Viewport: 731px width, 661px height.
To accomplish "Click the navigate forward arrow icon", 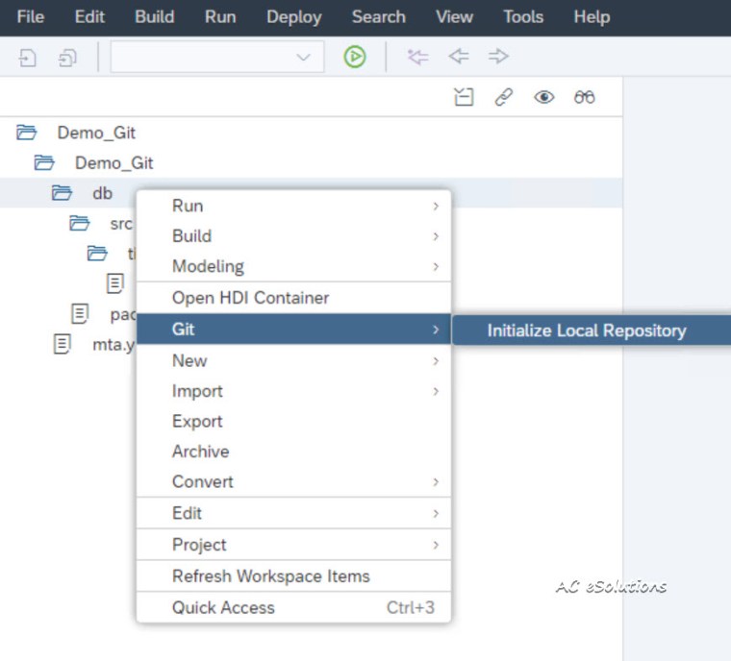I will click(498, 58).
